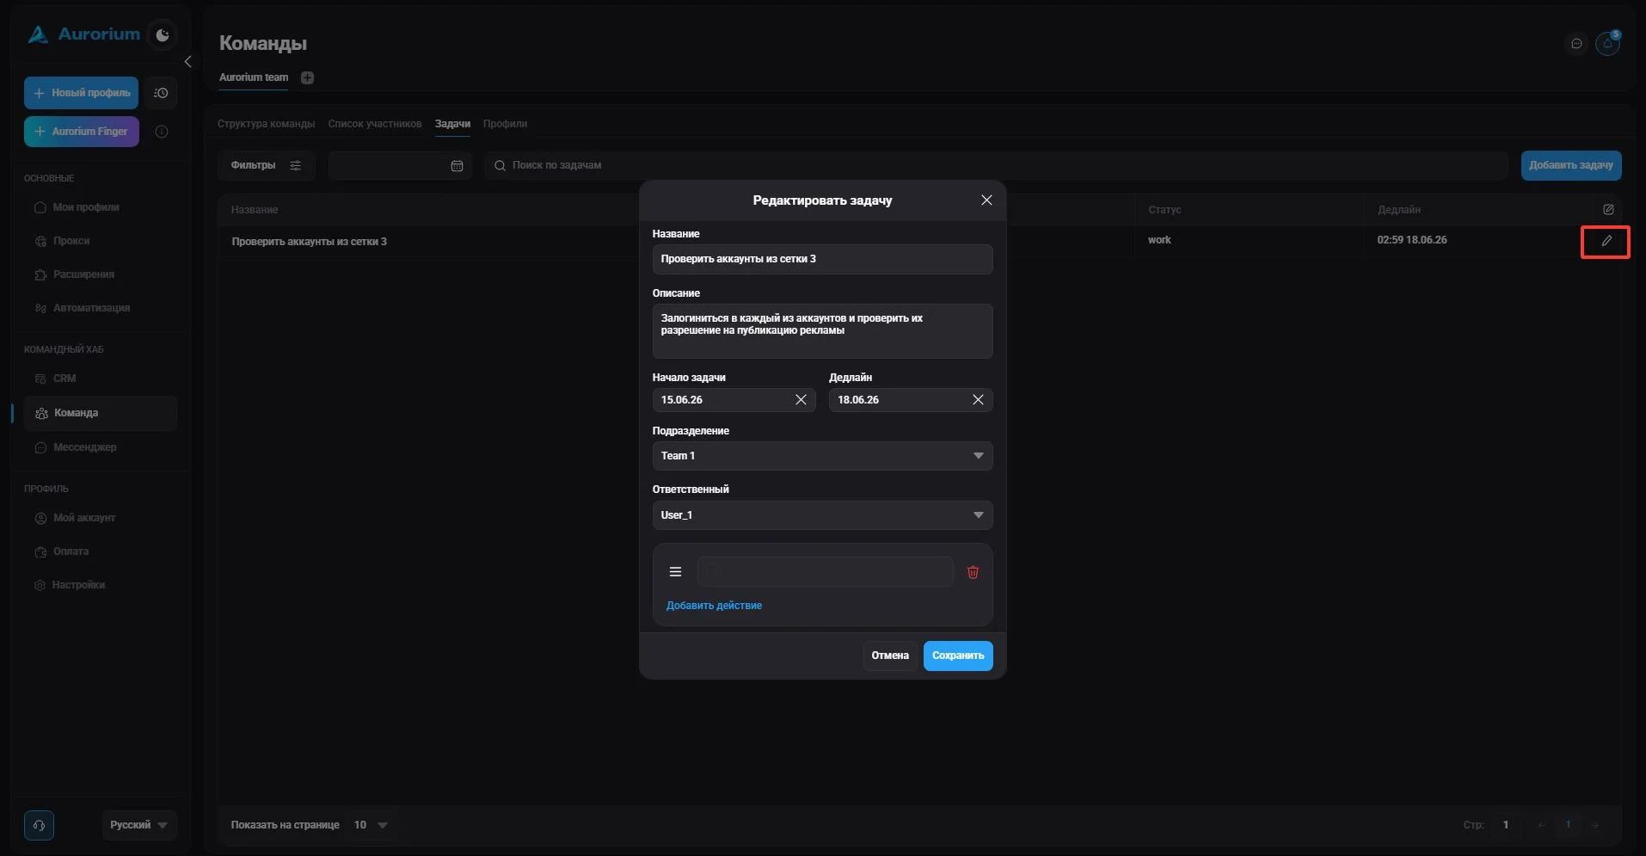Close the Редактировать задачу dialog
This screenshot has height=856, width=1646.
pos(986,200)
